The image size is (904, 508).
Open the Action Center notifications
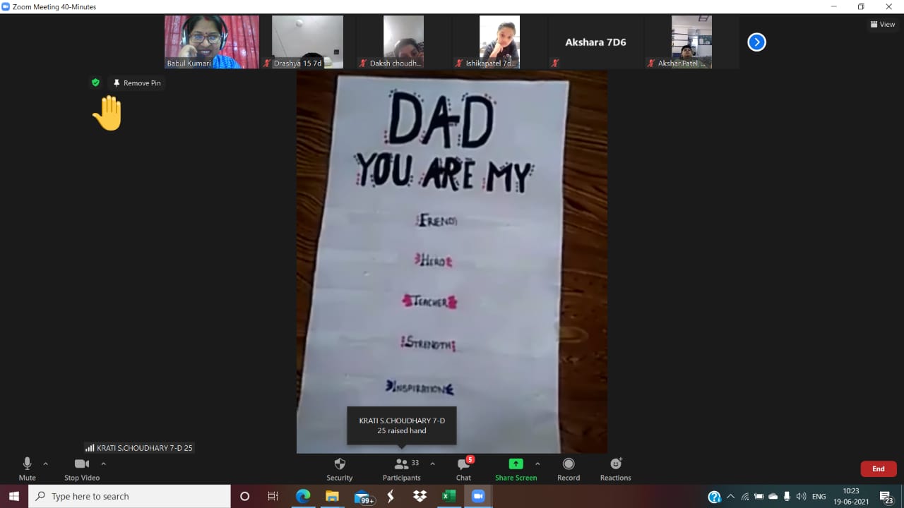(887, 497)
